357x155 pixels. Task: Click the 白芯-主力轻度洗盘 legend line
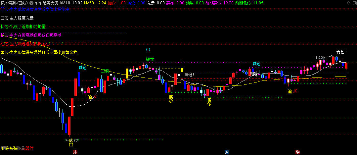[17, 18]
